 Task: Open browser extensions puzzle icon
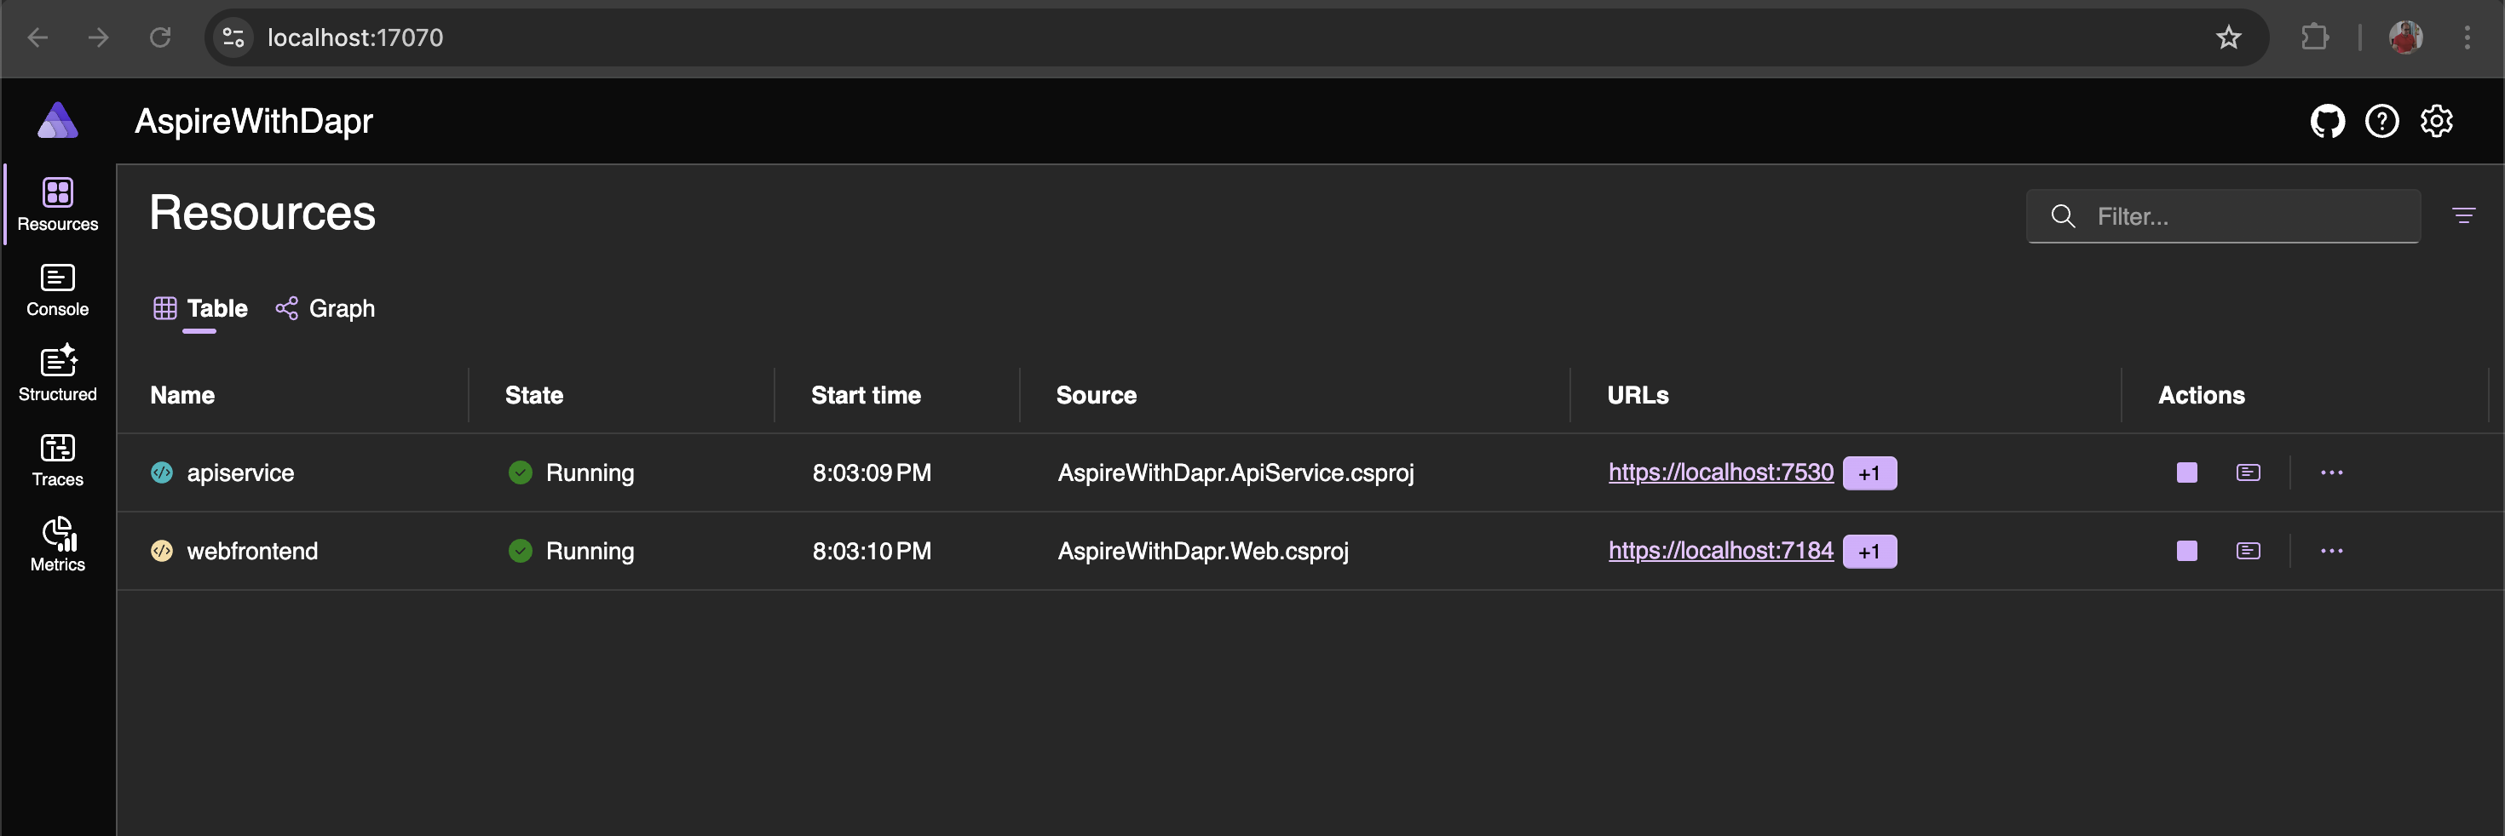(x=2314, y=38)
